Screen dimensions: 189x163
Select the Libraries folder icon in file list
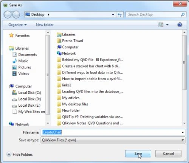(59, 34)
